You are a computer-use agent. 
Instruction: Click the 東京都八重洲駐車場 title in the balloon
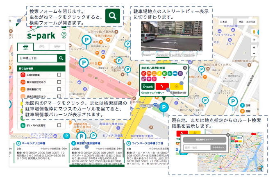pyautogui.click(x=153, y=68)
